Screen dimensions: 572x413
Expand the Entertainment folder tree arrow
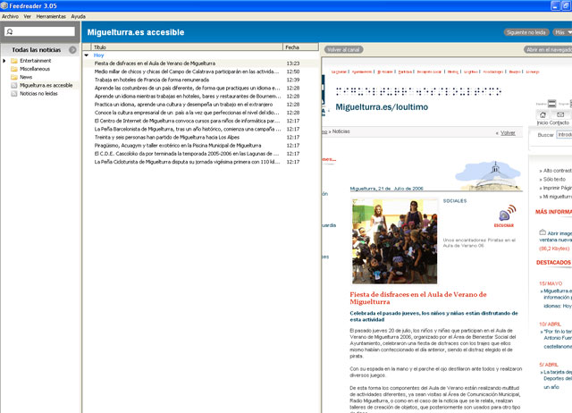(x=4, y=61)
